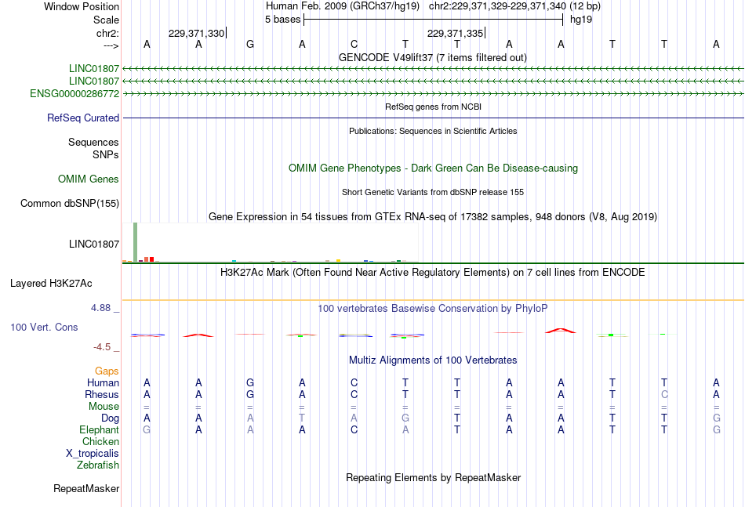Click LINC01807 label of the GTEx expression track

(x=94, y=244)
